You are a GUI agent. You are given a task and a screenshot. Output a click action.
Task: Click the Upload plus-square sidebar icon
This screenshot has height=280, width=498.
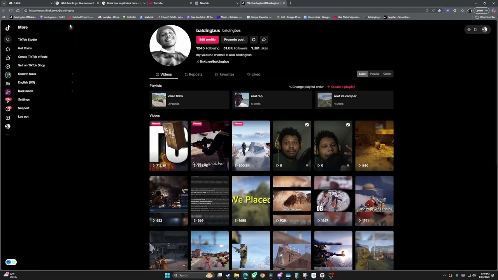tap(8, 118)
